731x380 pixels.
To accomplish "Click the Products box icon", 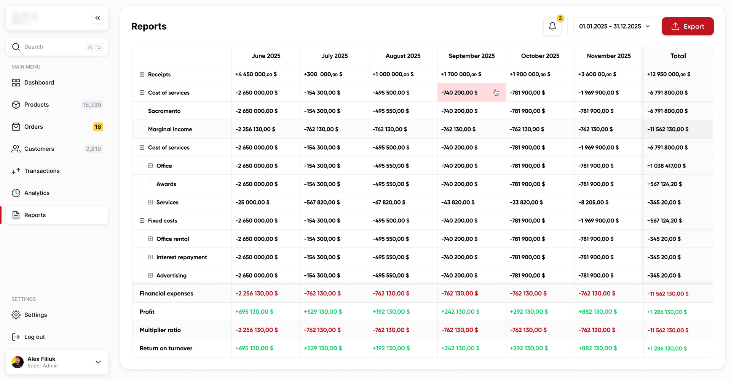I will (16, 105).
